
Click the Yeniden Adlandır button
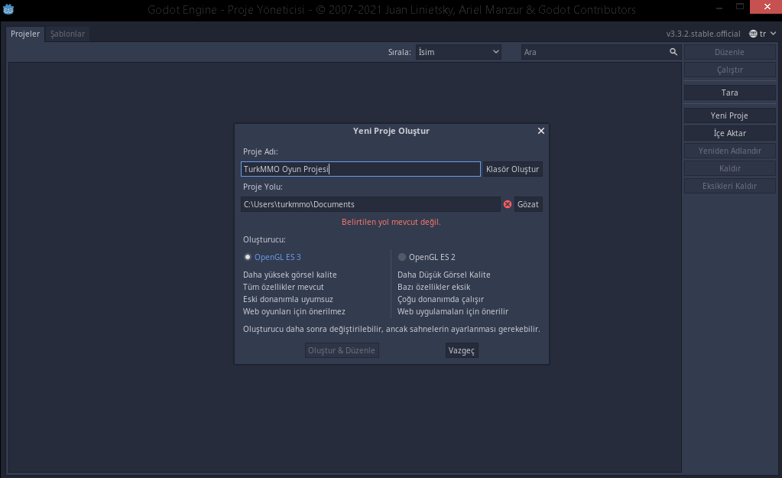[729, 151]
